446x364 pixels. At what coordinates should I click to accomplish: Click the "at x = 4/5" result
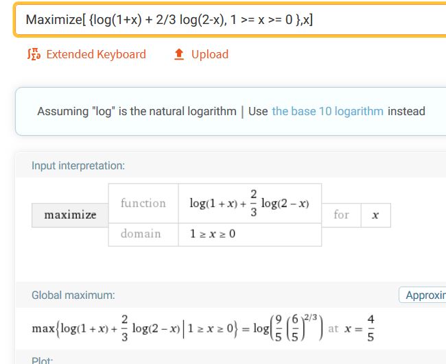tap(351, 328)
